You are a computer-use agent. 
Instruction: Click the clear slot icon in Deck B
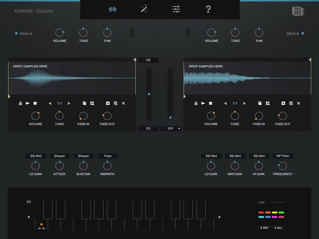(x=283, y=104)
